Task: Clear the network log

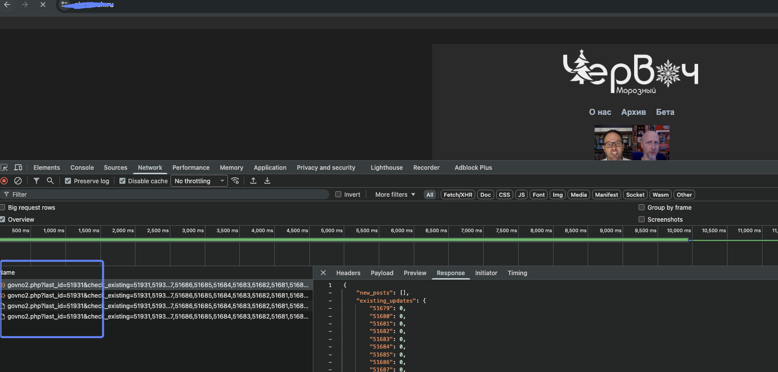Action: coord(18,181)
